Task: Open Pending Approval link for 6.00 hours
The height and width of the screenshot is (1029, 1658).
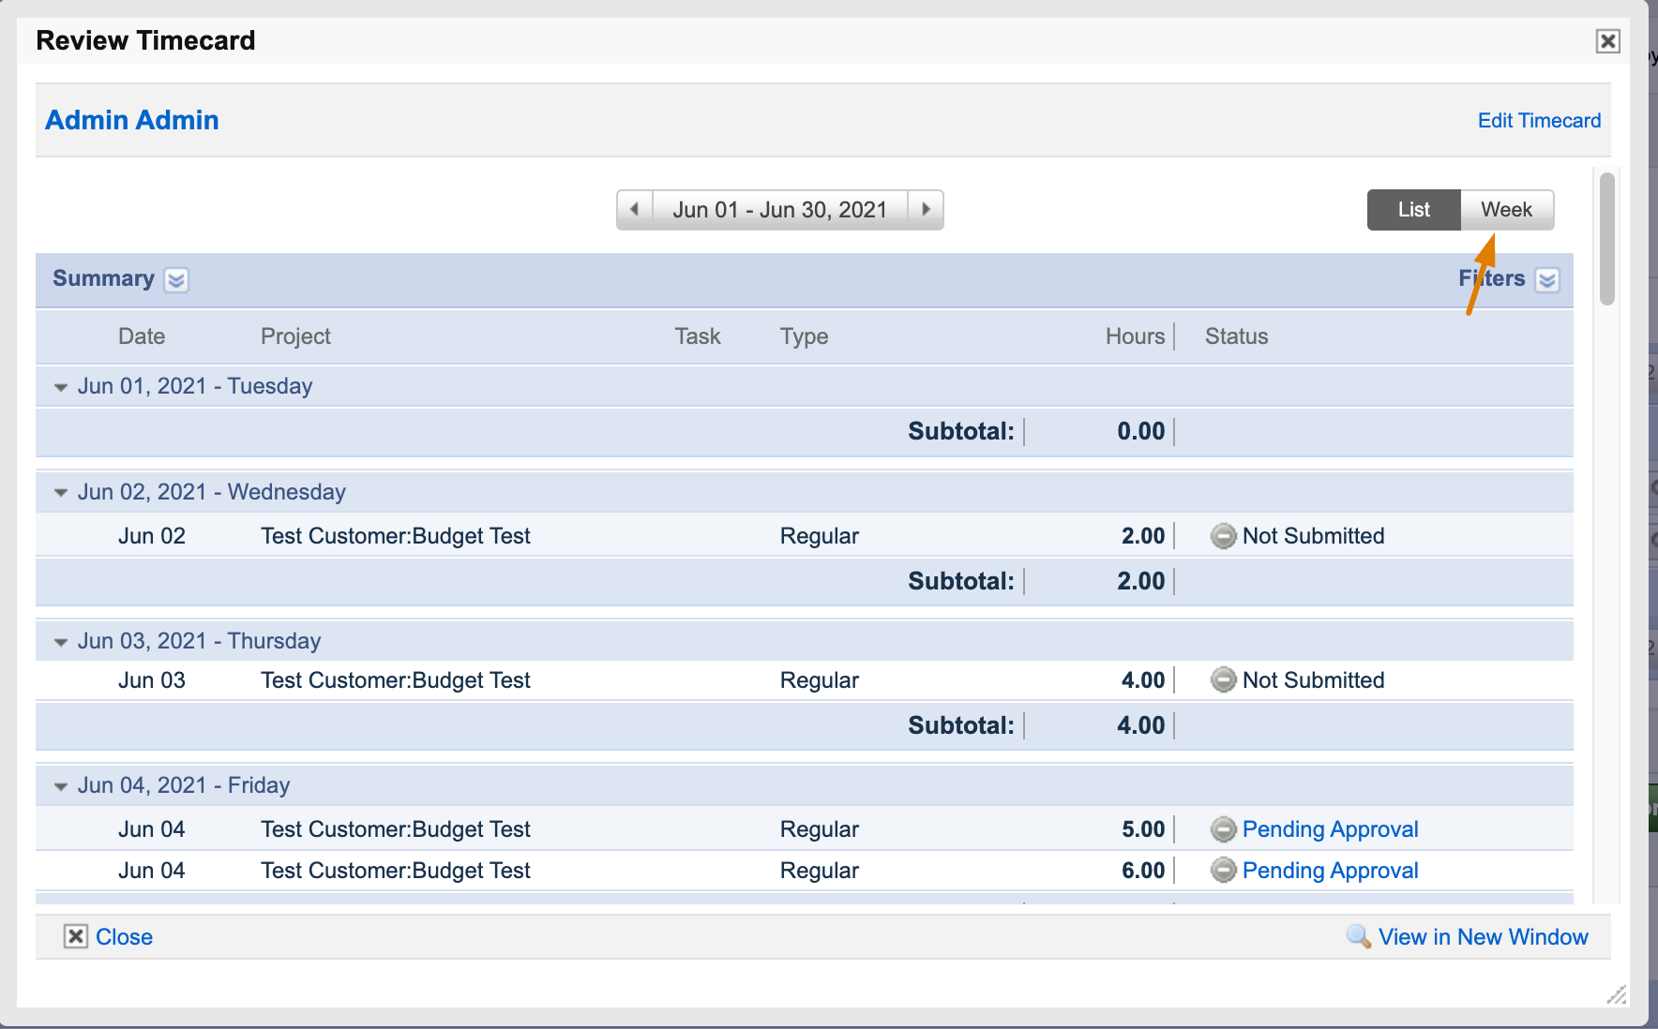Action: tap(1330, 871)
